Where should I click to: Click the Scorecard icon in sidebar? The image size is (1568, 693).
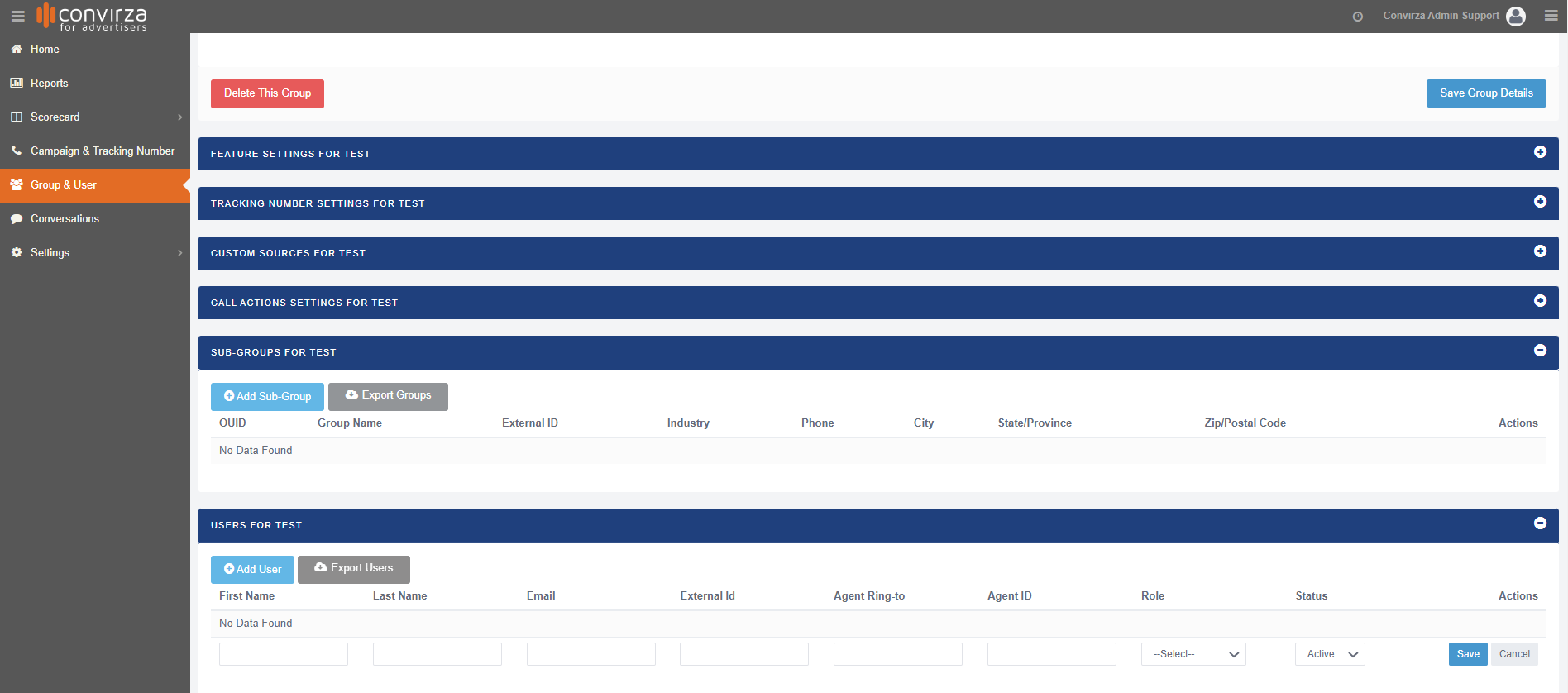[x=17, y=117]
